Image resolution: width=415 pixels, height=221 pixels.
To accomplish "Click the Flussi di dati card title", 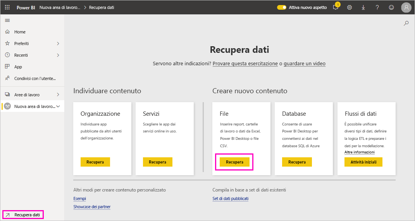I will (x=360, y=114).
